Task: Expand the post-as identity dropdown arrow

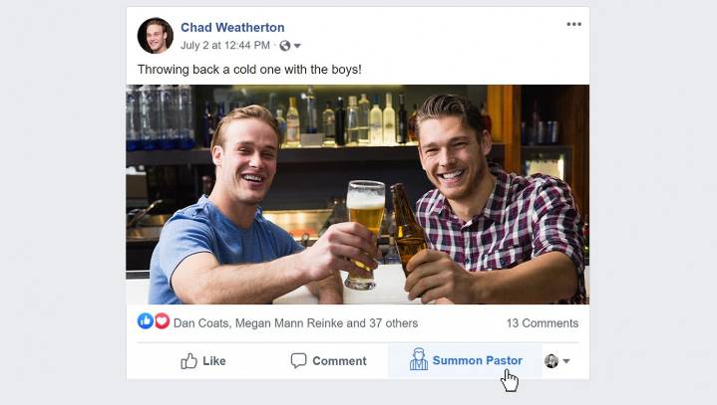Action: 566,361
